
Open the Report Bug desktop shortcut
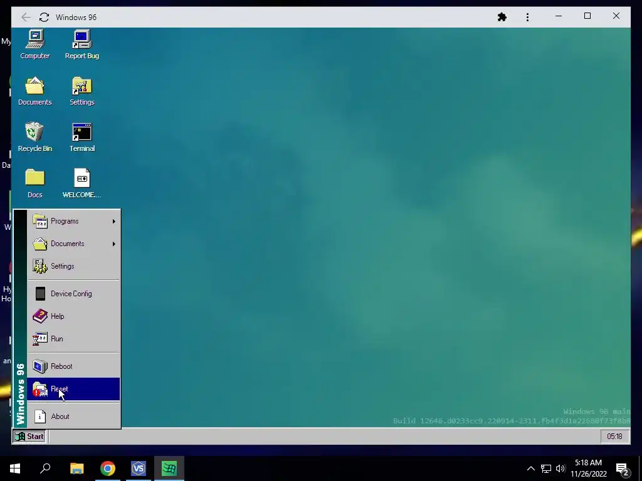tap(82, 44)
